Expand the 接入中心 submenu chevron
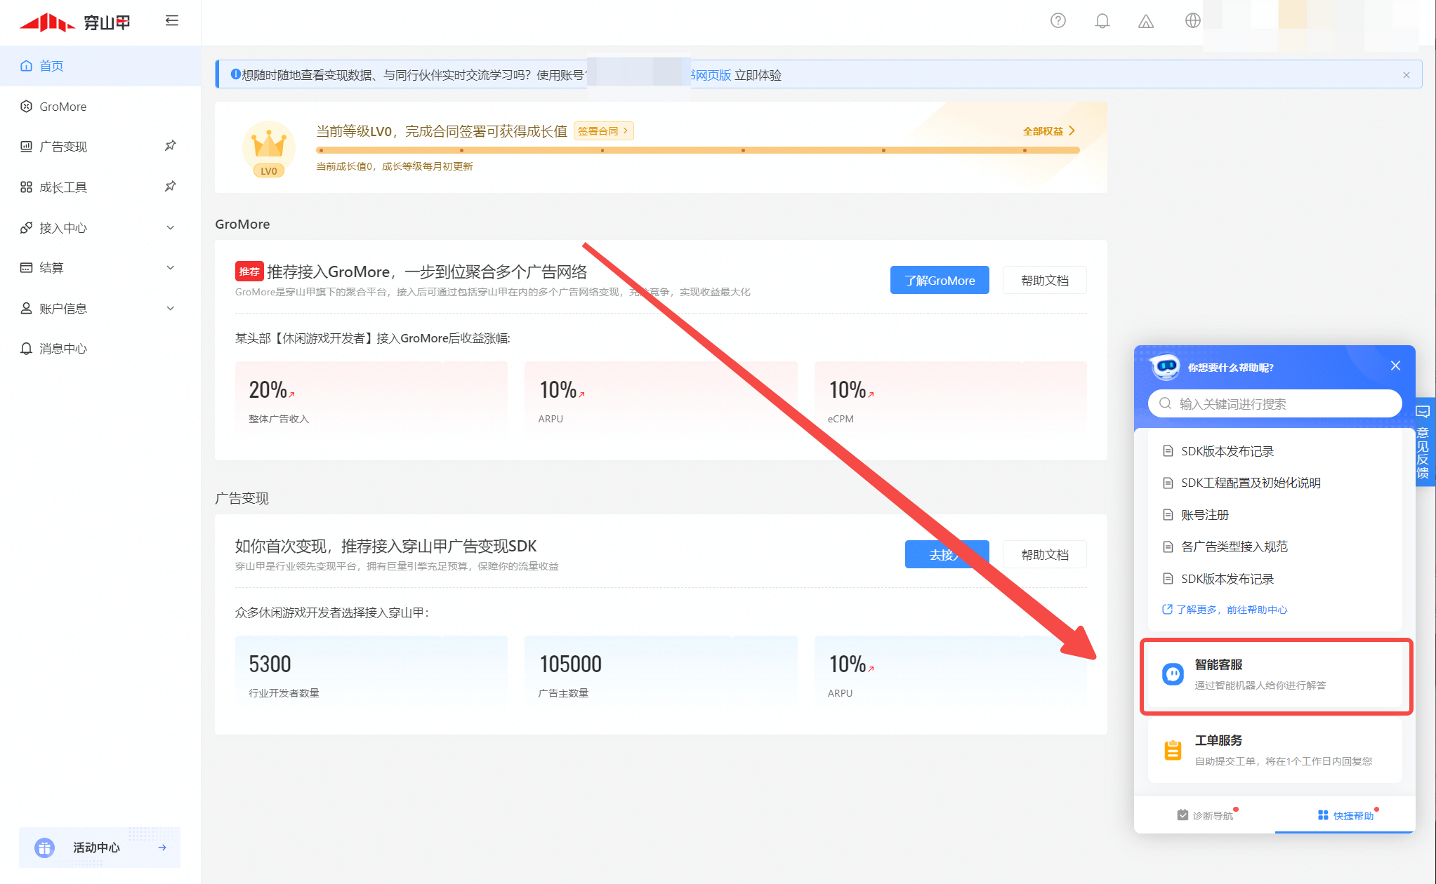Viewport: 1436px width, 884px height. click(x=171, y=227)
